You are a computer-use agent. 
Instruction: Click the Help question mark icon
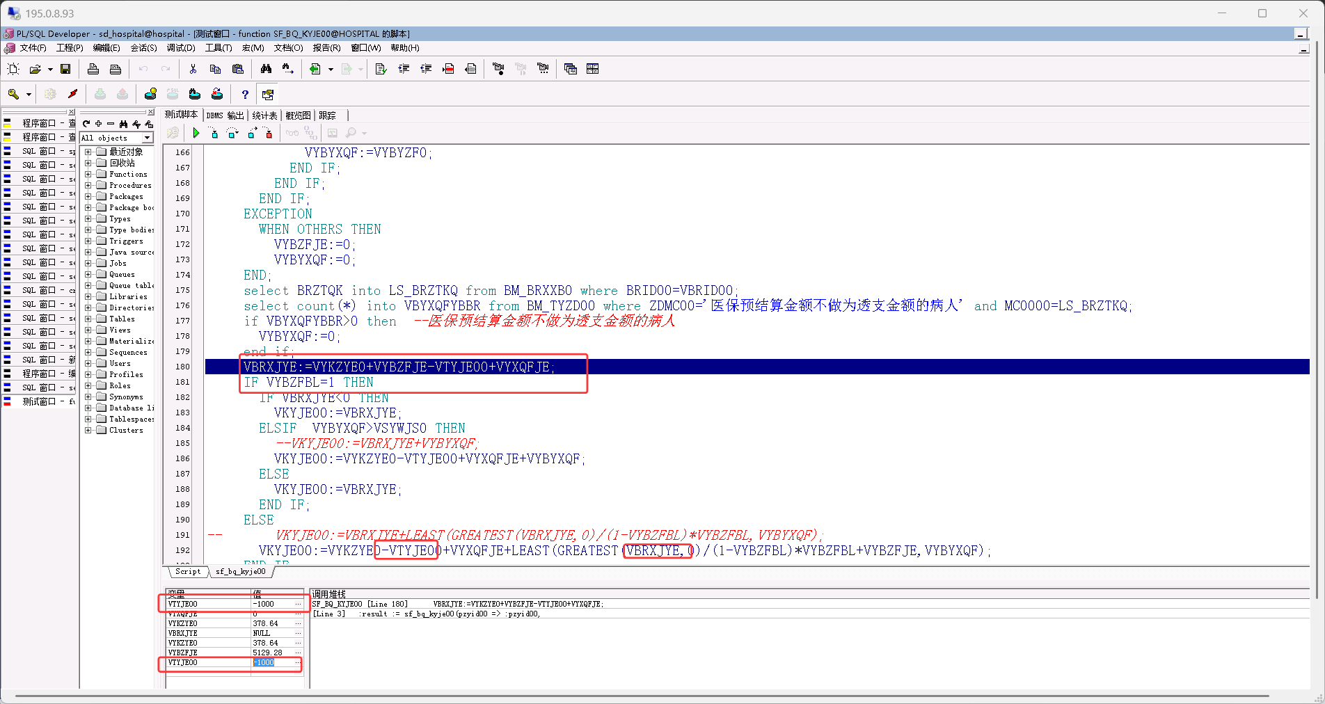244,95
